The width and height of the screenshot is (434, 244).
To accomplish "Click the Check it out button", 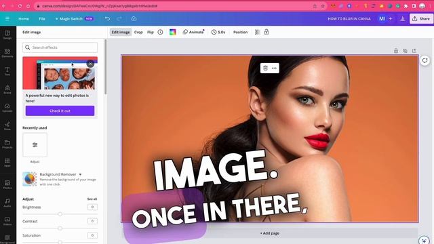I will tap(60, 110).
